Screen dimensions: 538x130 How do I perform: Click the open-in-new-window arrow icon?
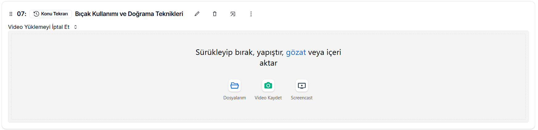coord(233,14)
